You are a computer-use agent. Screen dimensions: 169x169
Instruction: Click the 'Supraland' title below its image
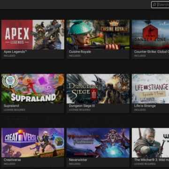pos(11,106)
